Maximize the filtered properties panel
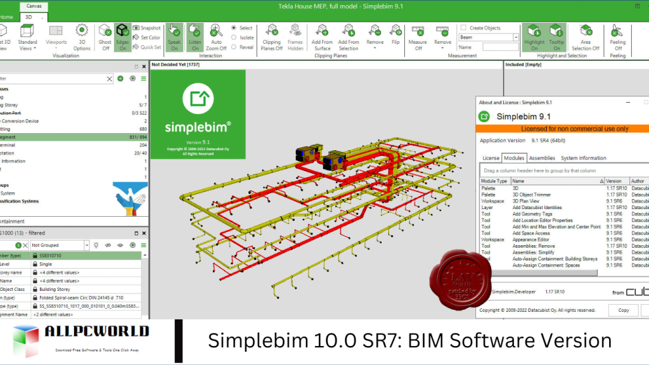 [136, 233]
